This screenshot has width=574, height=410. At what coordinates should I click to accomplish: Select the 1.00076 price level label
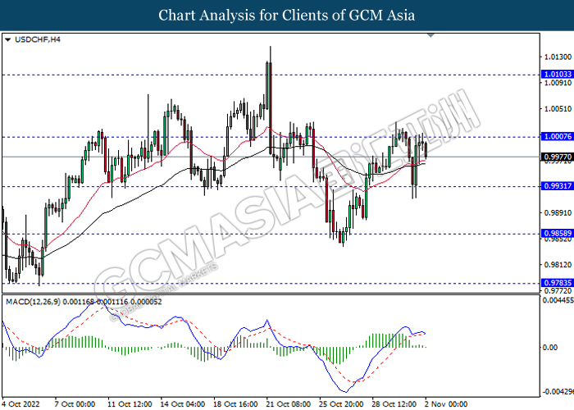(558, 137)
